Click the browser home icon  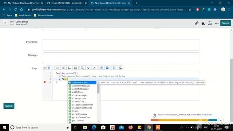21,9
